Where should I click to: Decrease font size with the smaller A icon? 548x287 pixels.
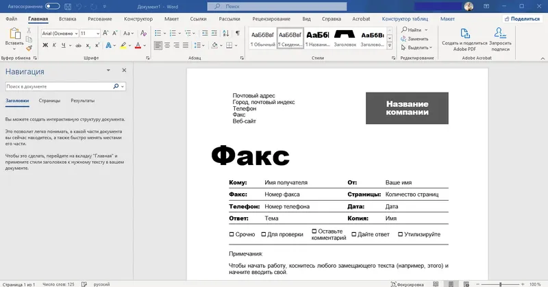[114, 33]
